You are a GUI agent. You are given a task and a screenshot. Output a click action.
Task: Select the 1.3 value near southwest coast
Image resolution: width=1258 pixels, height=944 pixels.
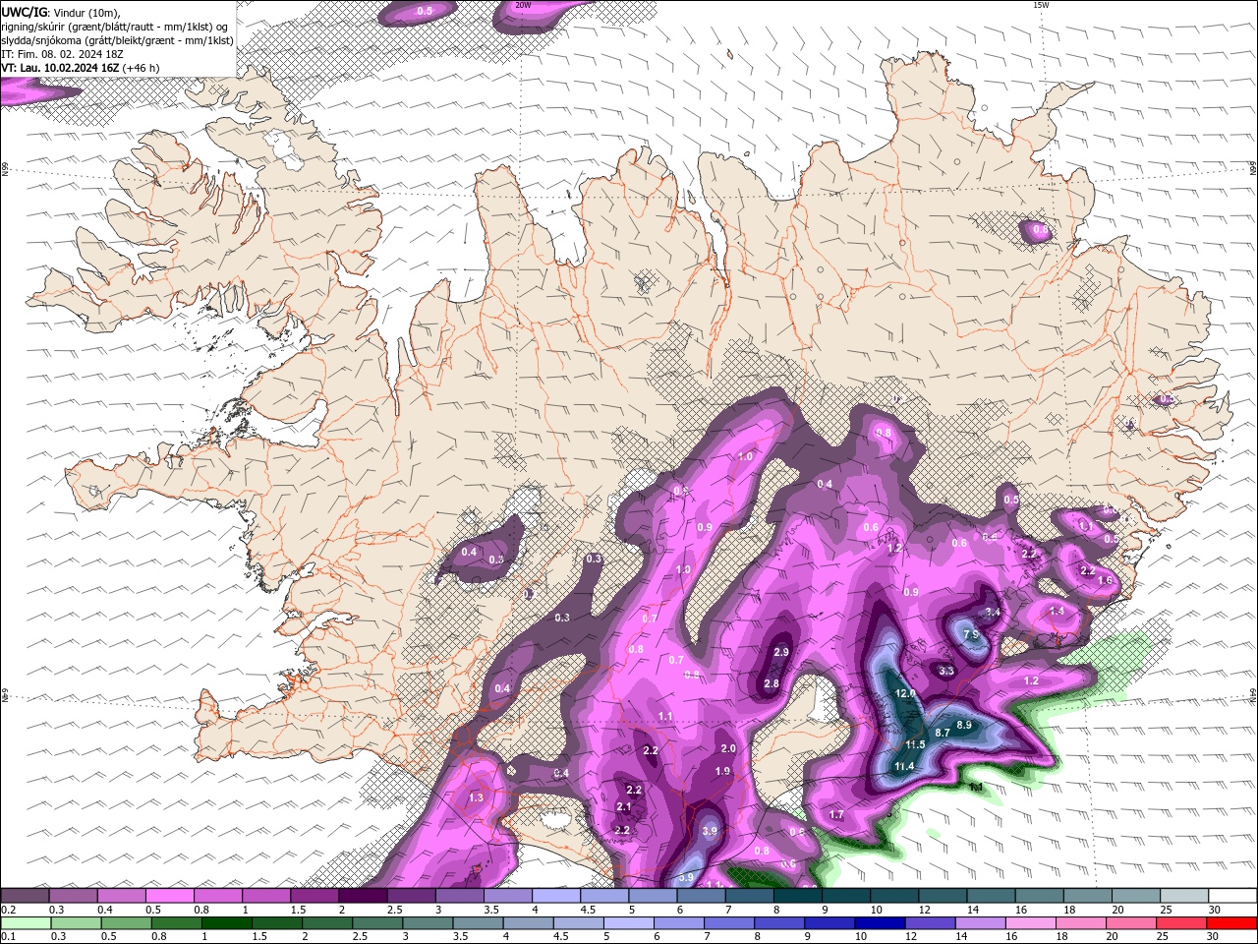[x=477, y=797]
